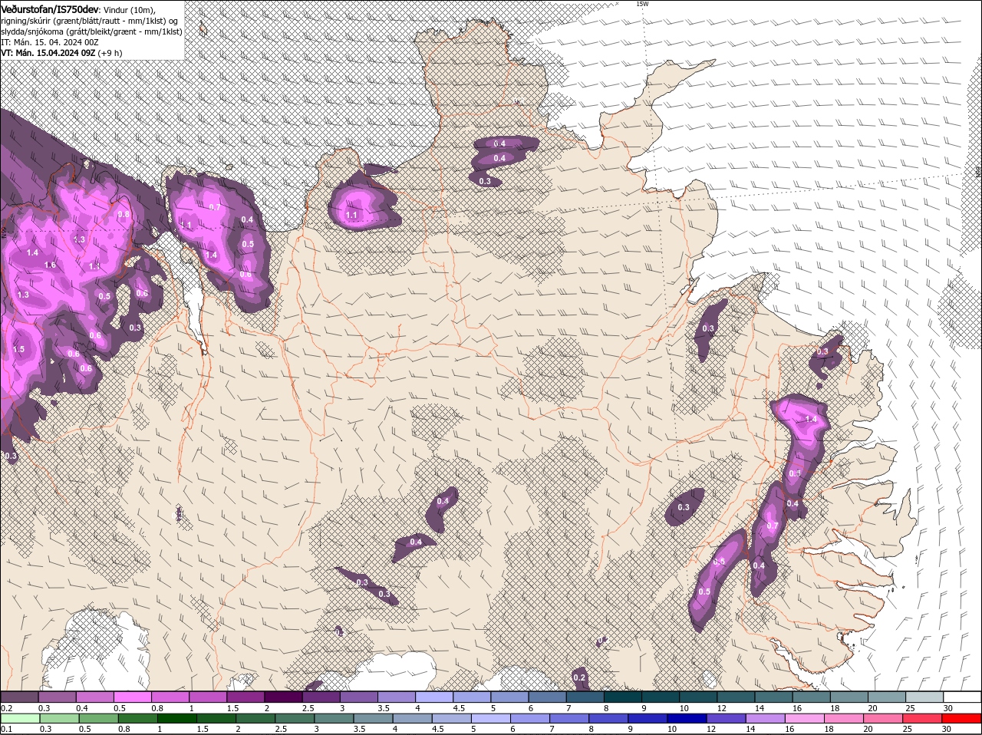Click the 'IT: Mán. 15. 04. 2024 00Z' line
The image size is (982, 735).
[x=48, y=41]
